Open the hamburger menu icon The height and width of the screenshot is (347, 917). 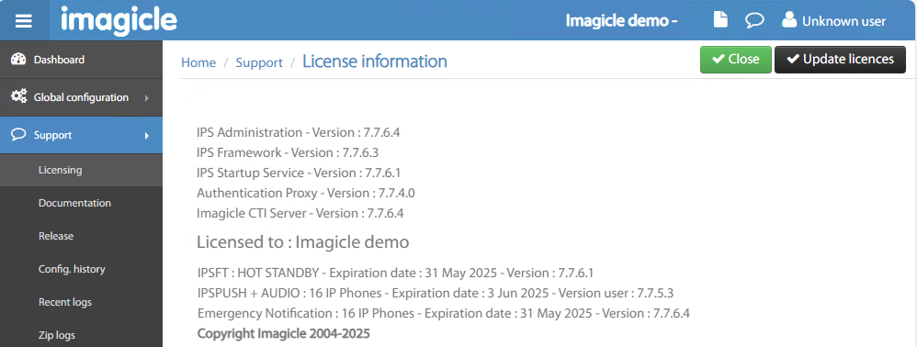pos(24,22)
